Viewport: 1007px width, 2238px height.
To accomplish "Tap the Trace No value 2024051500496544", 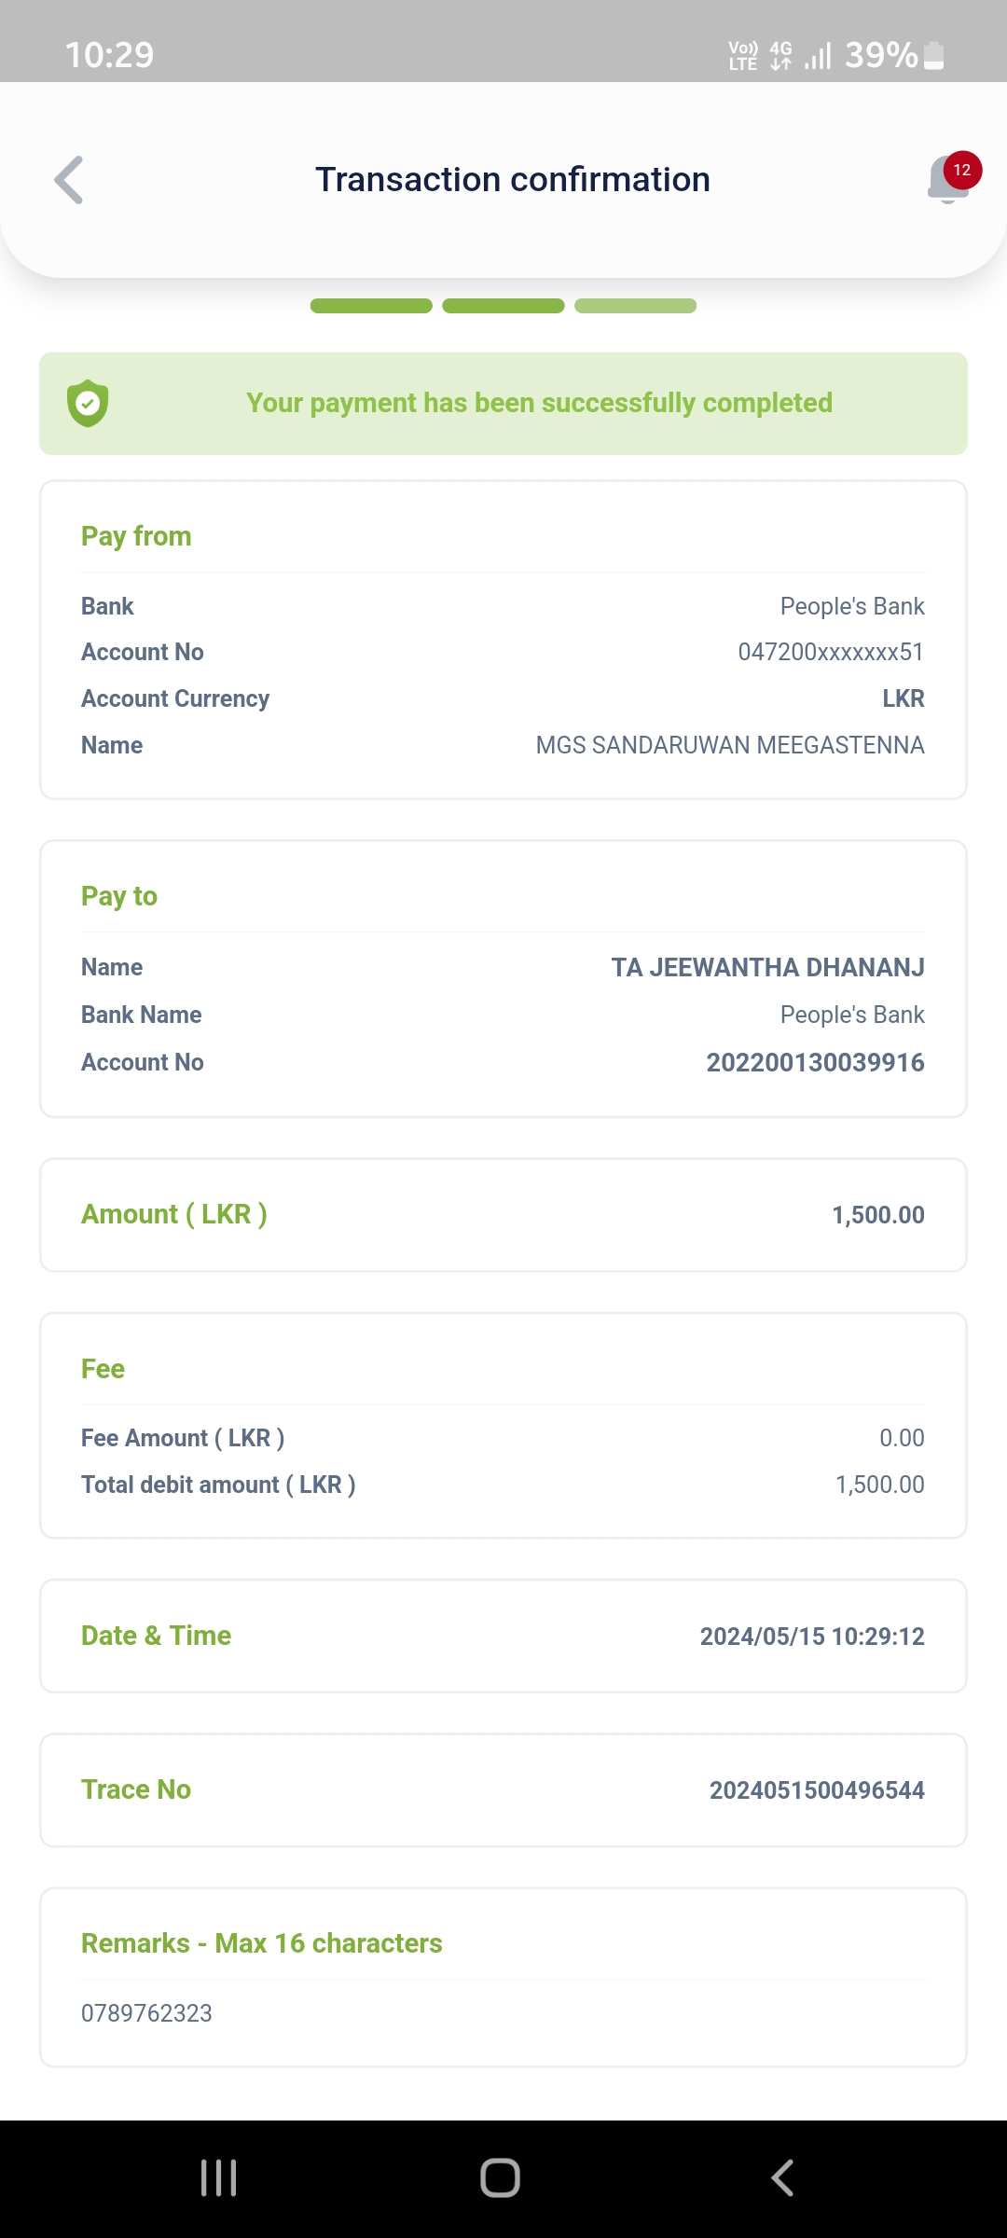I will click(817, 1790).
